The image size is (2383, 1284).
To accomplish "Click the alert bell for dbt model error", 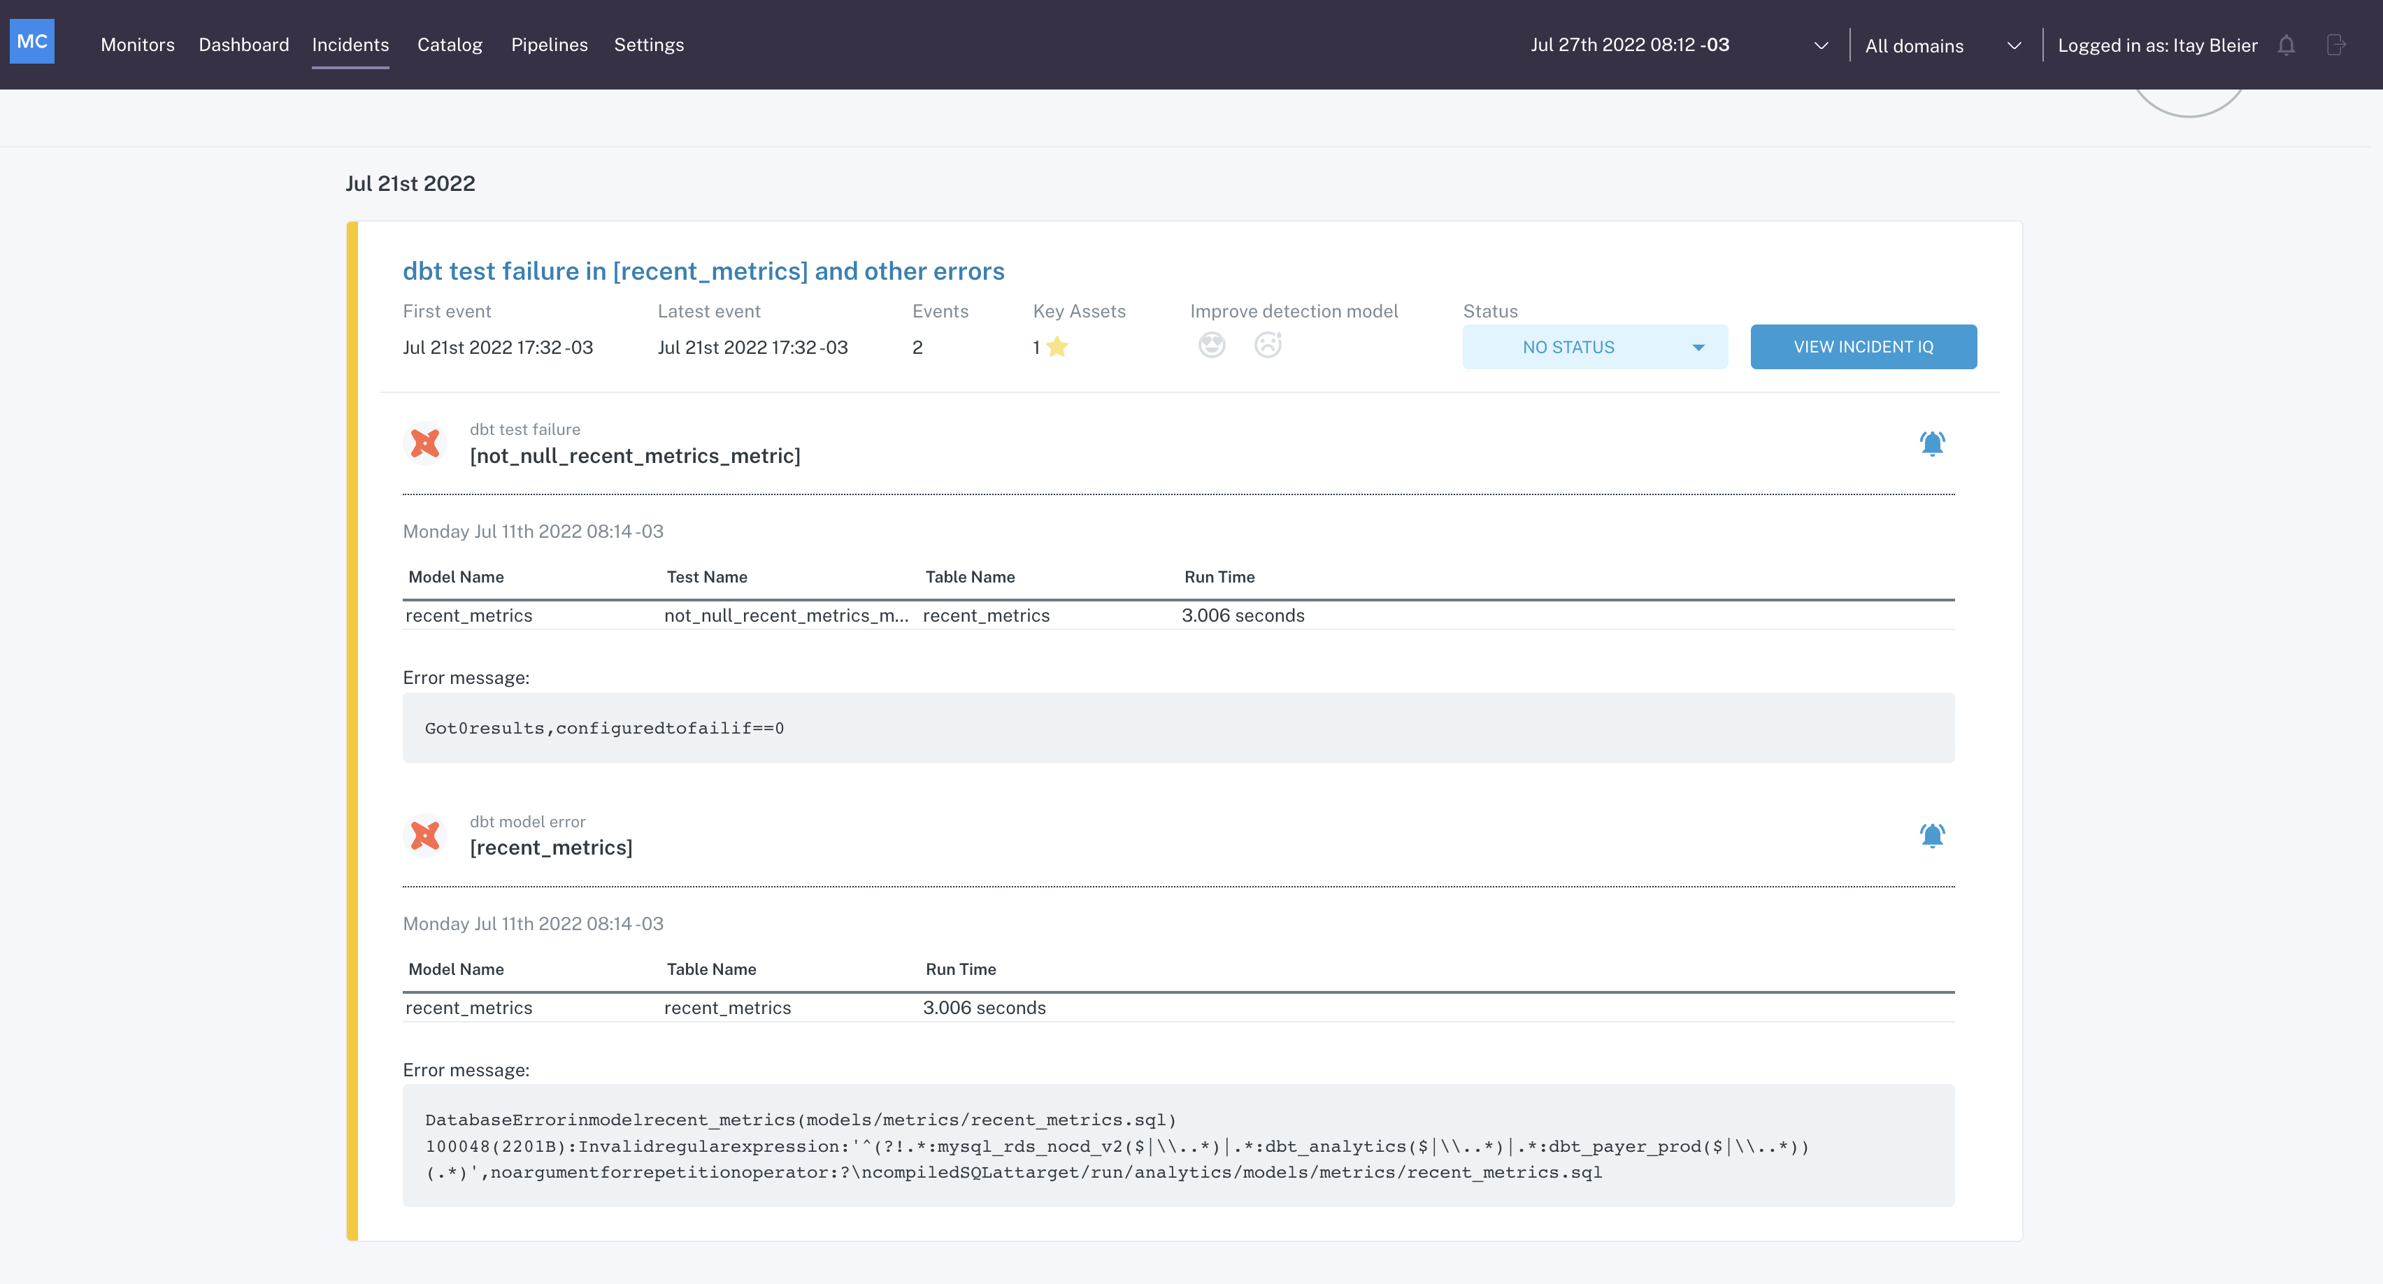I will click(x=1933, y=835).
